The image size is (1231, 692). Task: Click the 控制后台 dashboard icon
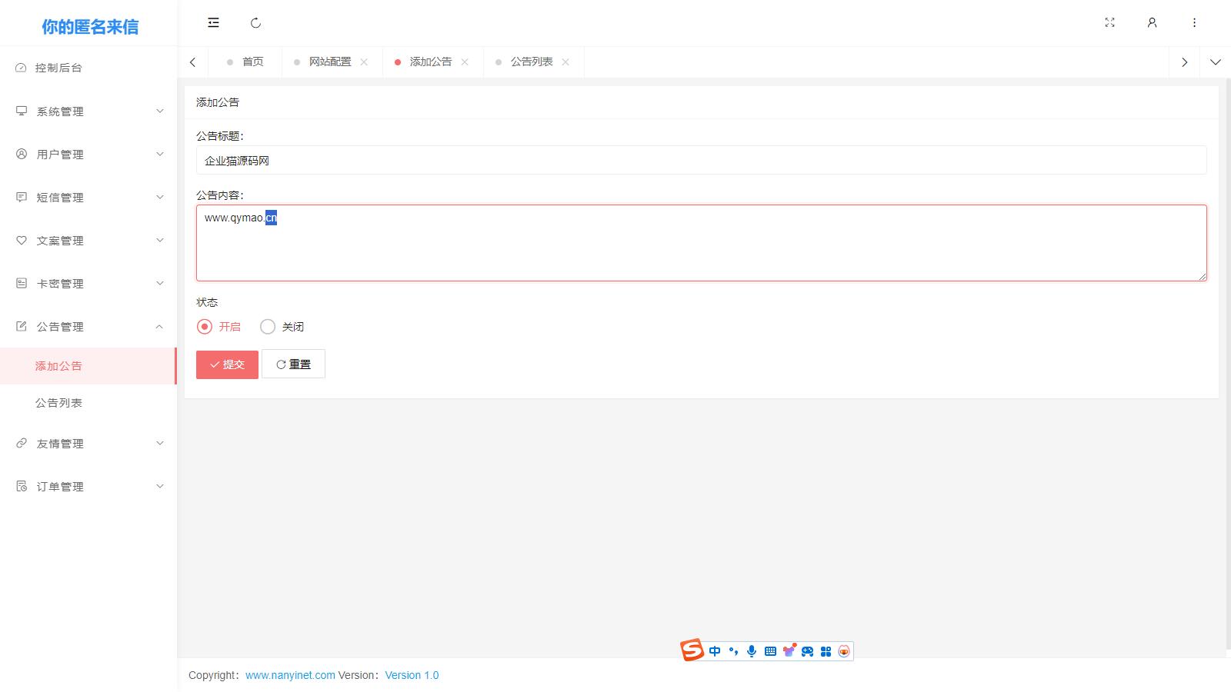(21, 68)
